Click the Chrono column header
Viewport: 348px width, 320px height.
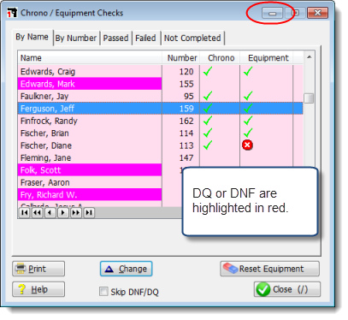pos(220,58)
